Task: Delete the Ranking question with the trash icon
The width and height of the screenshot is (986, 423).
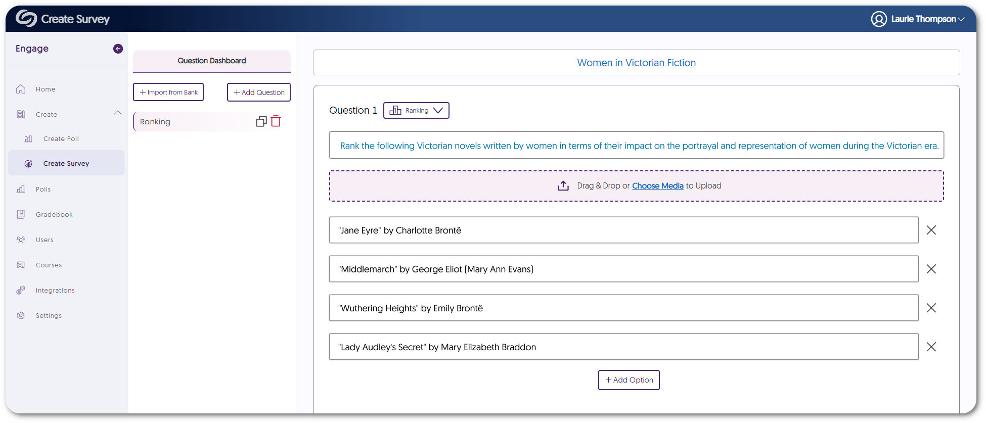Action: (276, 121)
